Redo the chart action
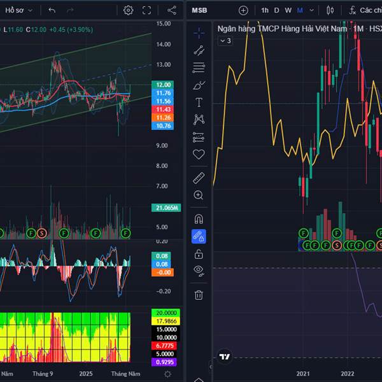 tap(70, 10)
